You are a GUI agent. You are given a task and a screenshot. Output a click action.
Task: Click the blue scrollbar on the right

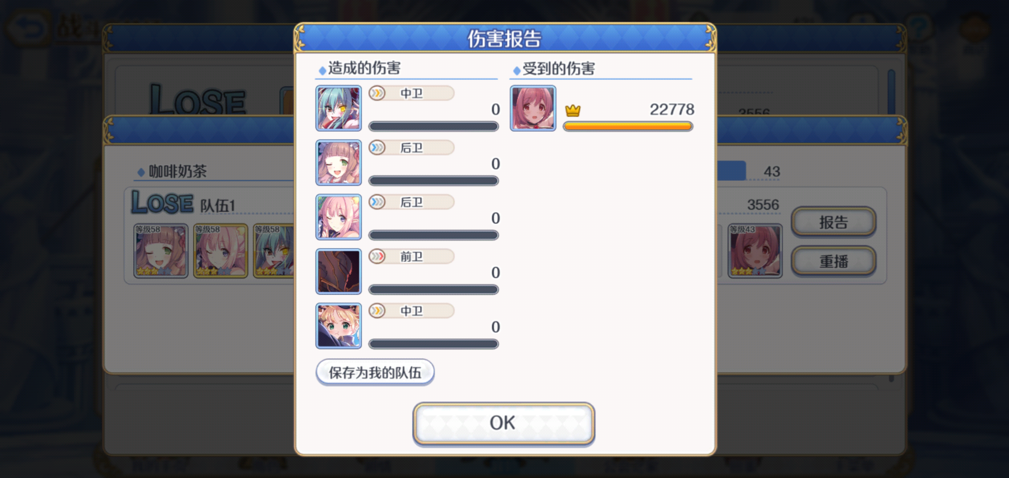click(891, 92)
